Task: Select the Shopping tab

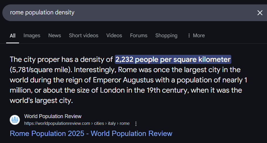Action: tap(166, 35)
